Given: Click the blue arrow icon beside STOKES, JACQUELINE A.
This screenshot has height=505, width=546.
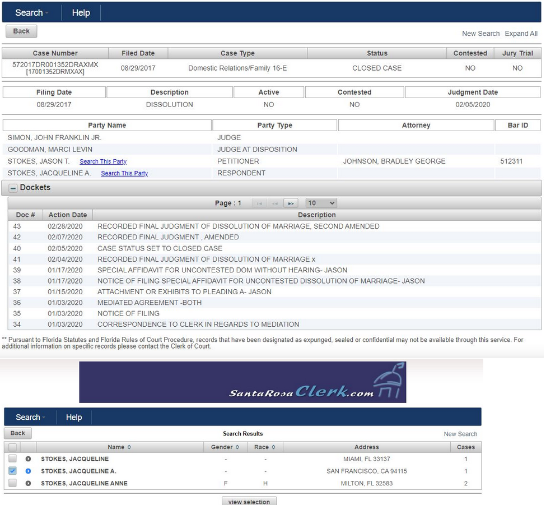Looking at the screenshot, I should click(28, 471).
